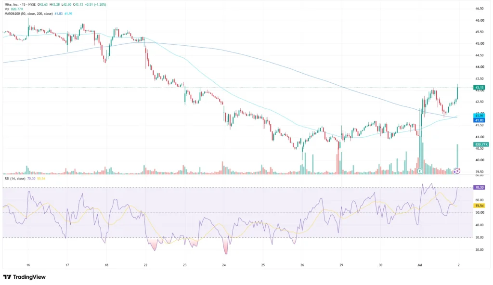Click the close value 'C43.13' in legend

pyautogui.click(x=78, y=5)
